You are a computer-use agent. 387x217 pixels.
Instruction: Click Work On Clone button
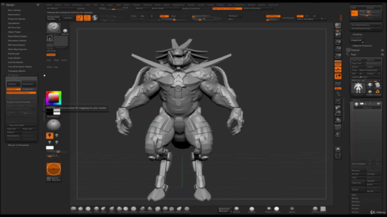click(21, 125)
